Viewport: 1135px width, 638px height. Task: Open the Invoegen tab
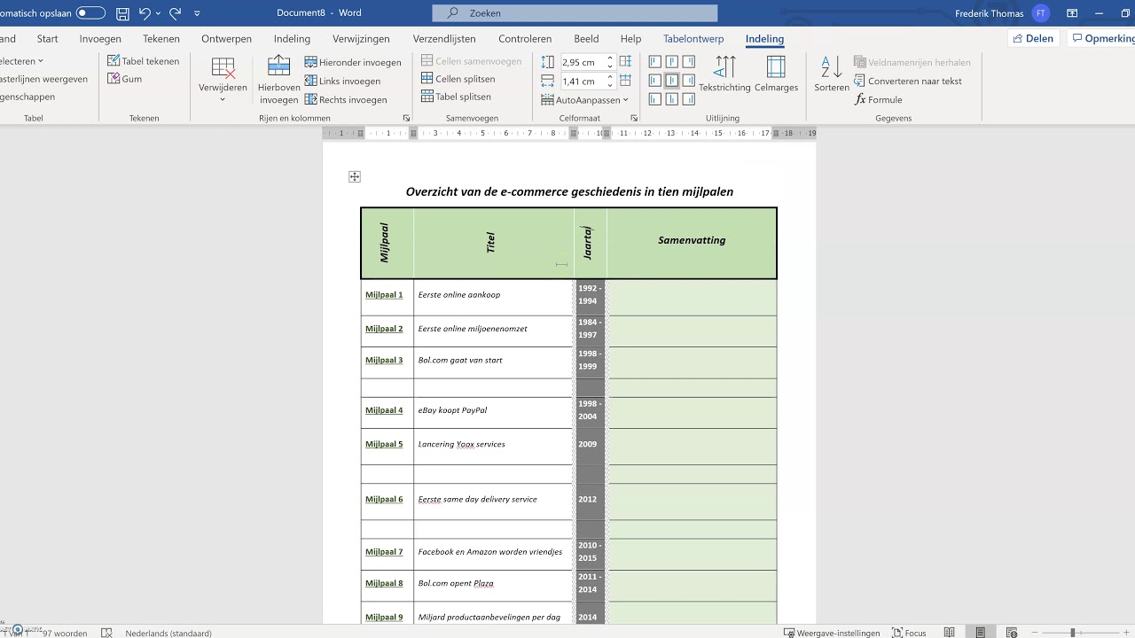click(x=100, y=39)
